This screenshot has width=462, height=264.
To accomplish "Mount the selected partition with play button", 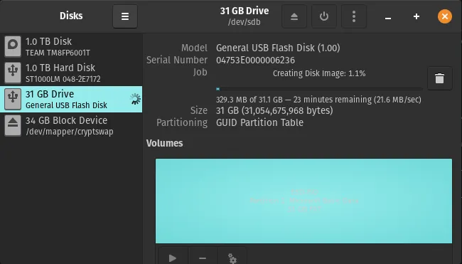I will [x=173, y=258].
